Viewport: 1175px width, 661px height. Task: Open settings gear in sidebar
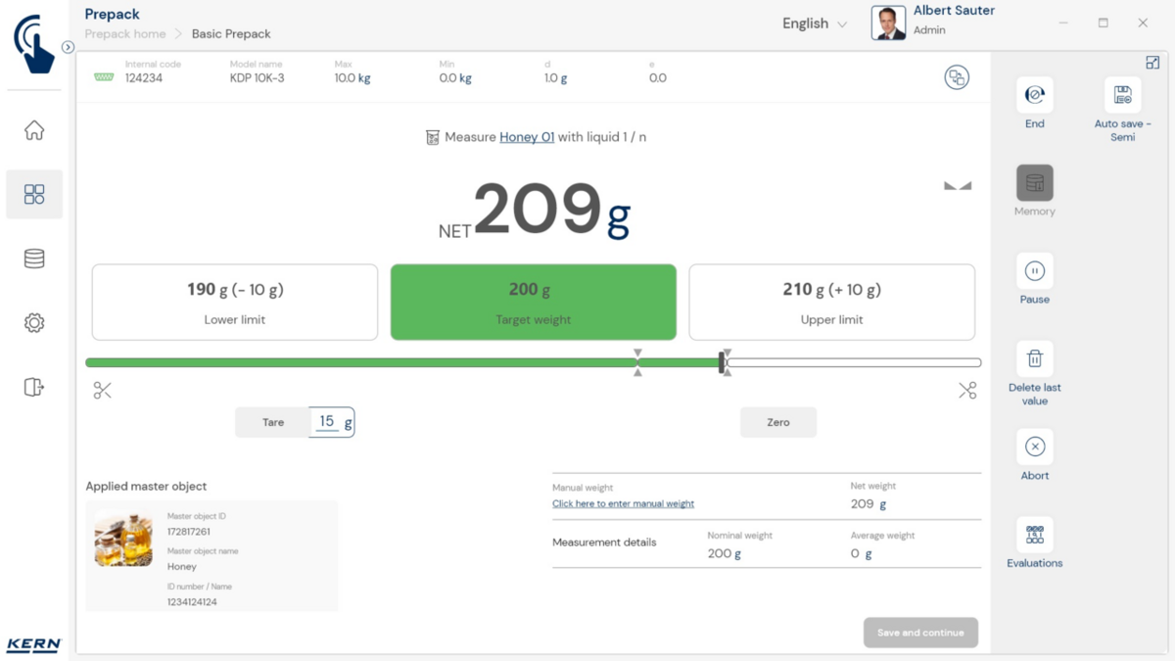coord(34,323)
